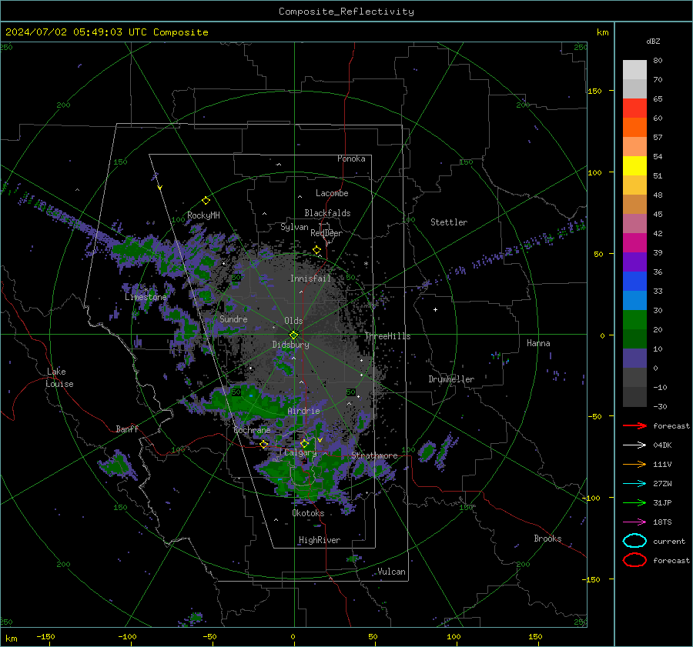The image size is (693, 647).
Task: Click the Calgary city label
Action: point(300,452)
